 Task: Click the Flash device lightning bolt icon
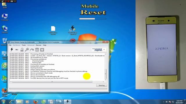point(12,50)
